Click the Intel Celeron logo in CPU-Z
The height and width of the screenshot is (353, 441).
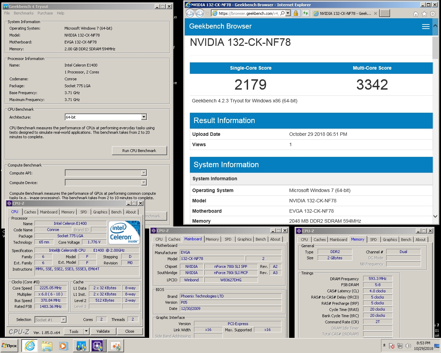pyautogui.click(x=124, y=232)
